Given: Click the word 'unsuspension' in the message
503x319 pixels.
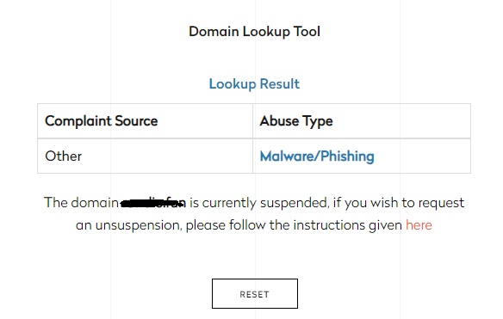Looking at the screenshot, I should (139, 225).
